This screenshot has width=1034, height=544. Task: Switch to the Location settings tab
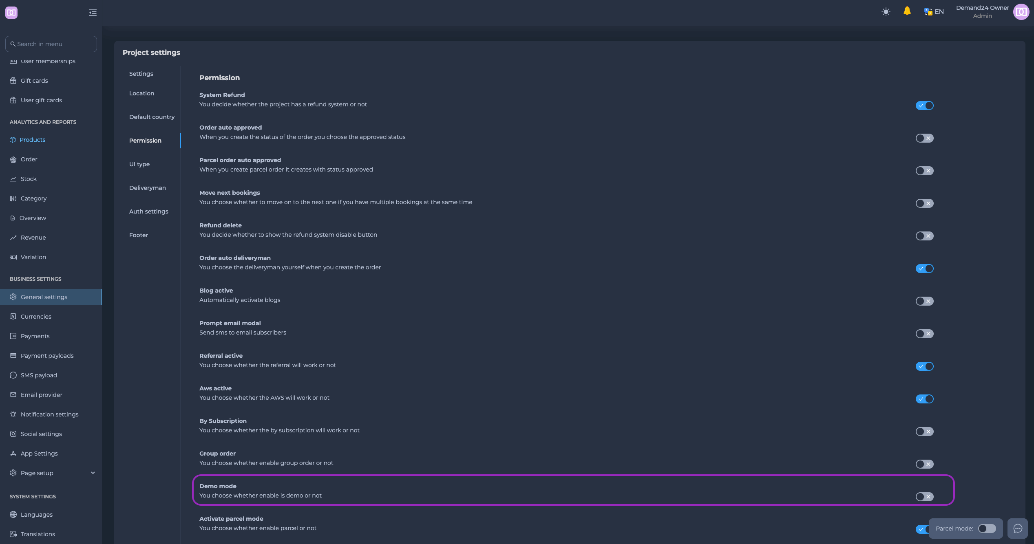[x=141, y=93]
